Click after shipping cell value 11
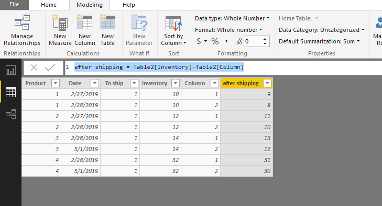The image size is (382, 206). (247, 116)
